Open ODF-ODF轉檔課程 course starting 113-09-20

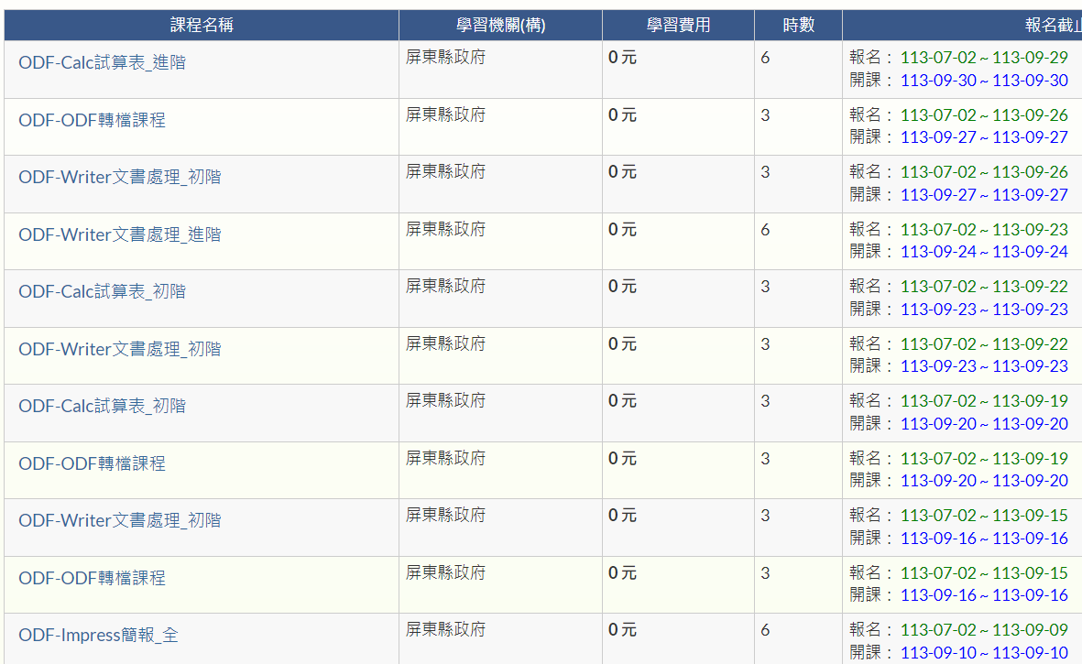[x=92, y=463]
